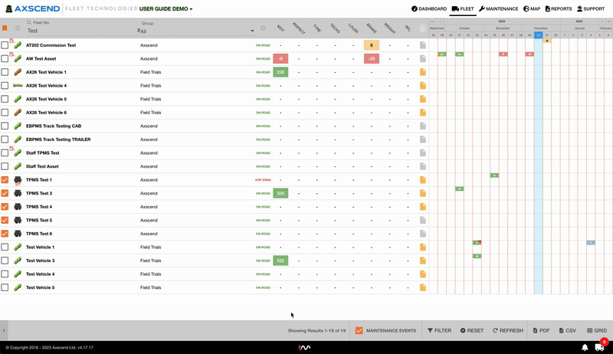This screenshot has height=354, width=613.
Task: Select the highlighted current week in timeline
Action: tap(539, 35)
